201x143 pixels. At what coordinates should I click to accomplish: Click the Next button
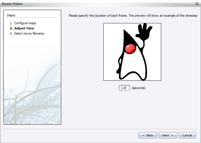(168, 135)
